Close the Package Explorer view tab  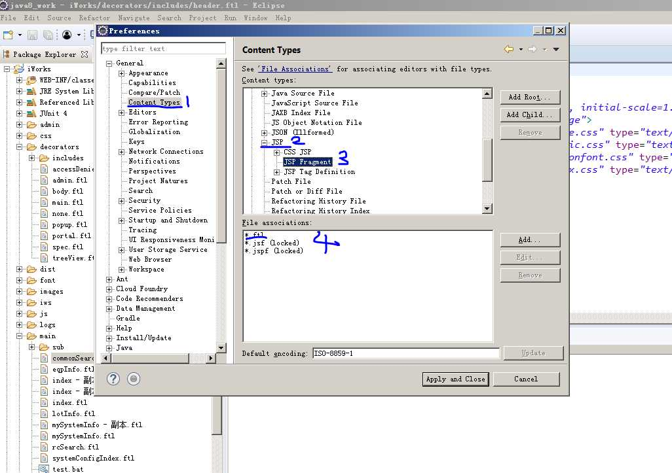[84, 54]
